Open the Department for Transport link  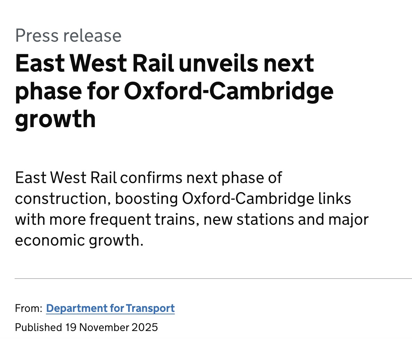click(x=110, y=308)
